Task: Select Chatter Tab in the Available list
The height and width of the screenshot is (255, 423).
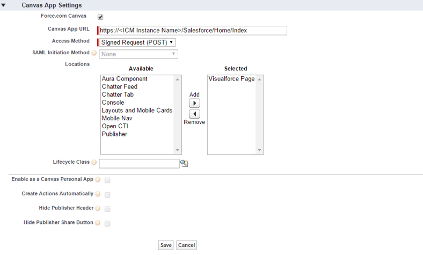Action: [118, 94]
